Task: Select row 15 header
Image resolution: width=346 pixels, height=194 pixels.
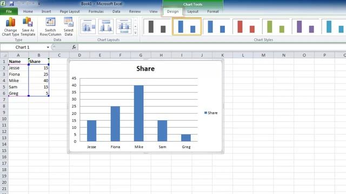Action: point(4,151)
